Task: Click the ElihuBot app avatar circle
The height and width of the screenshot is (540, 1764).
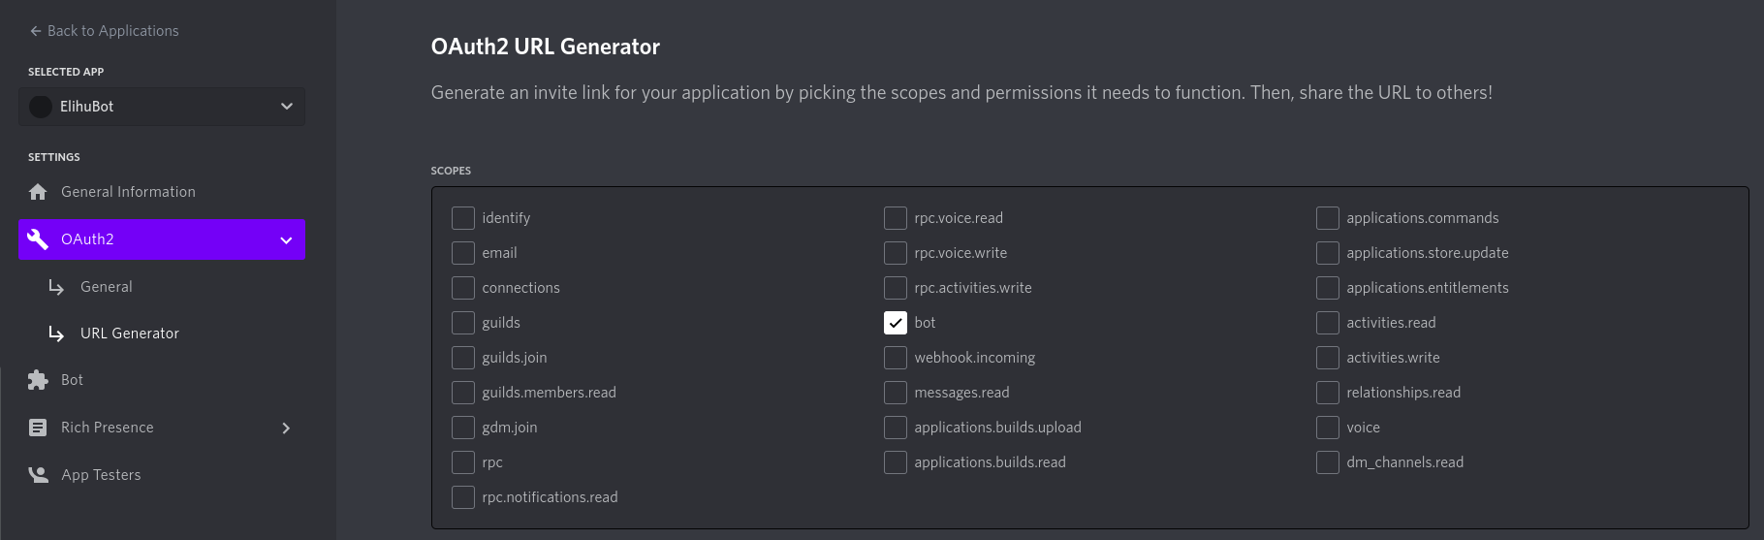Action: (x=41, y=107)
